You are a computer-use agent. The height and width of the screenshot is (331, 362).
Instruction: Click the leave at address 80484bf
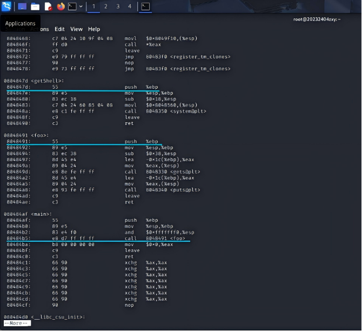[x=132, y=250]
